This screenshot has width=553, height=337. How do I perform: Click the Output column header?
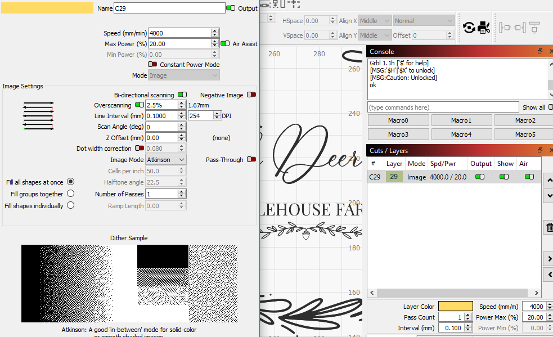tap(481, 164)
